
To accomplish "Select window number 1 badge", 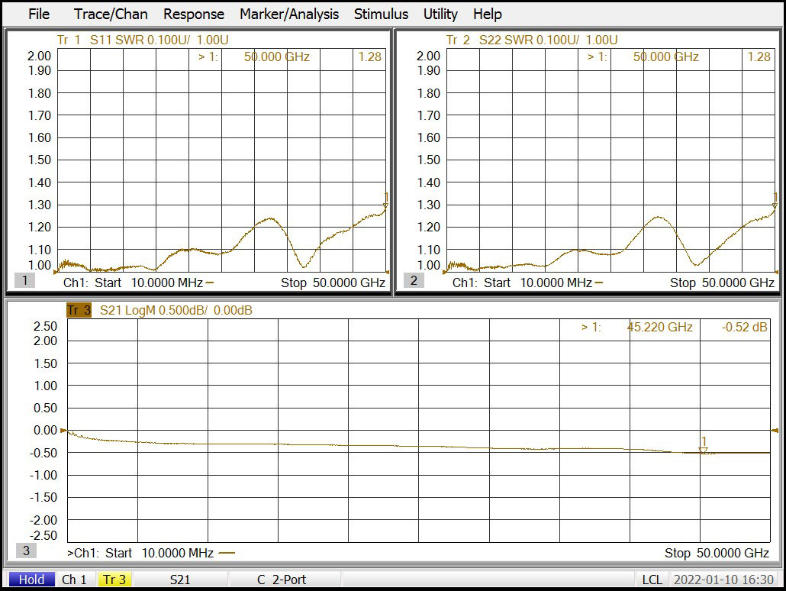I will (24, 280).
